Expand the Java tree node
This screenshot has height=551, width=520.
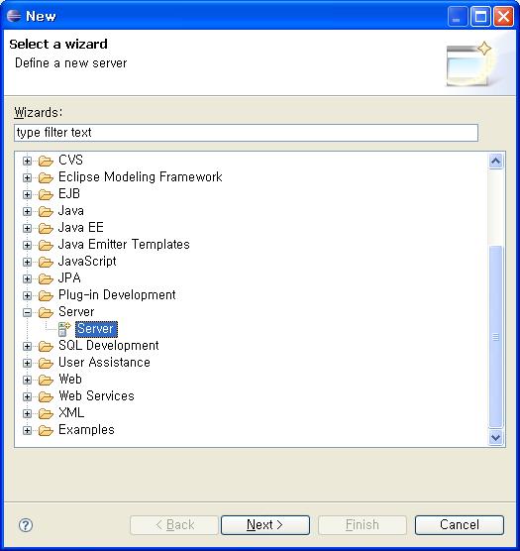27,211
